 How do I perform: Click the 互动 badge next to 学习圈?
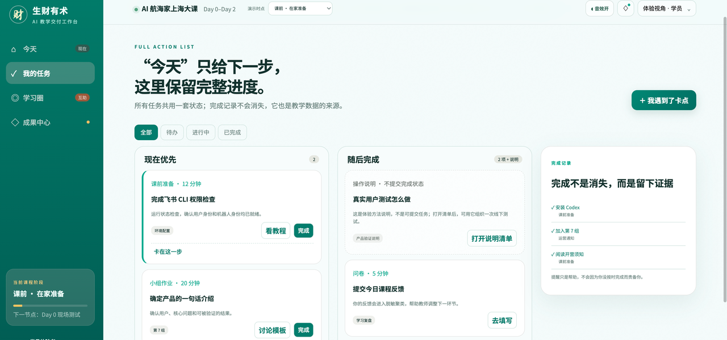[82, 98]
